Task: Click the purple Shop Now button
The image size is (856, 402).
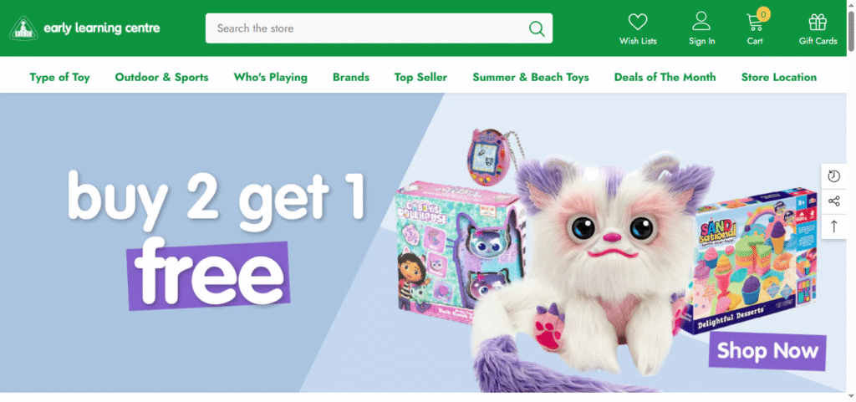Action: click(x=767, y=351)
